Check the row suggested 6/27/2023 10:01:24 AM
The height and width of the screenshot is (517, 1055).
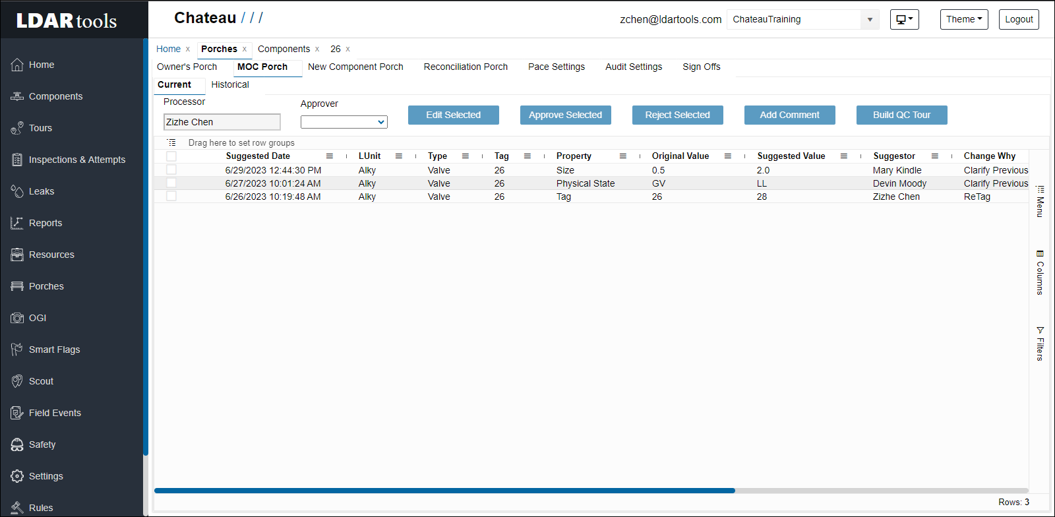click(x=171, y=183)
